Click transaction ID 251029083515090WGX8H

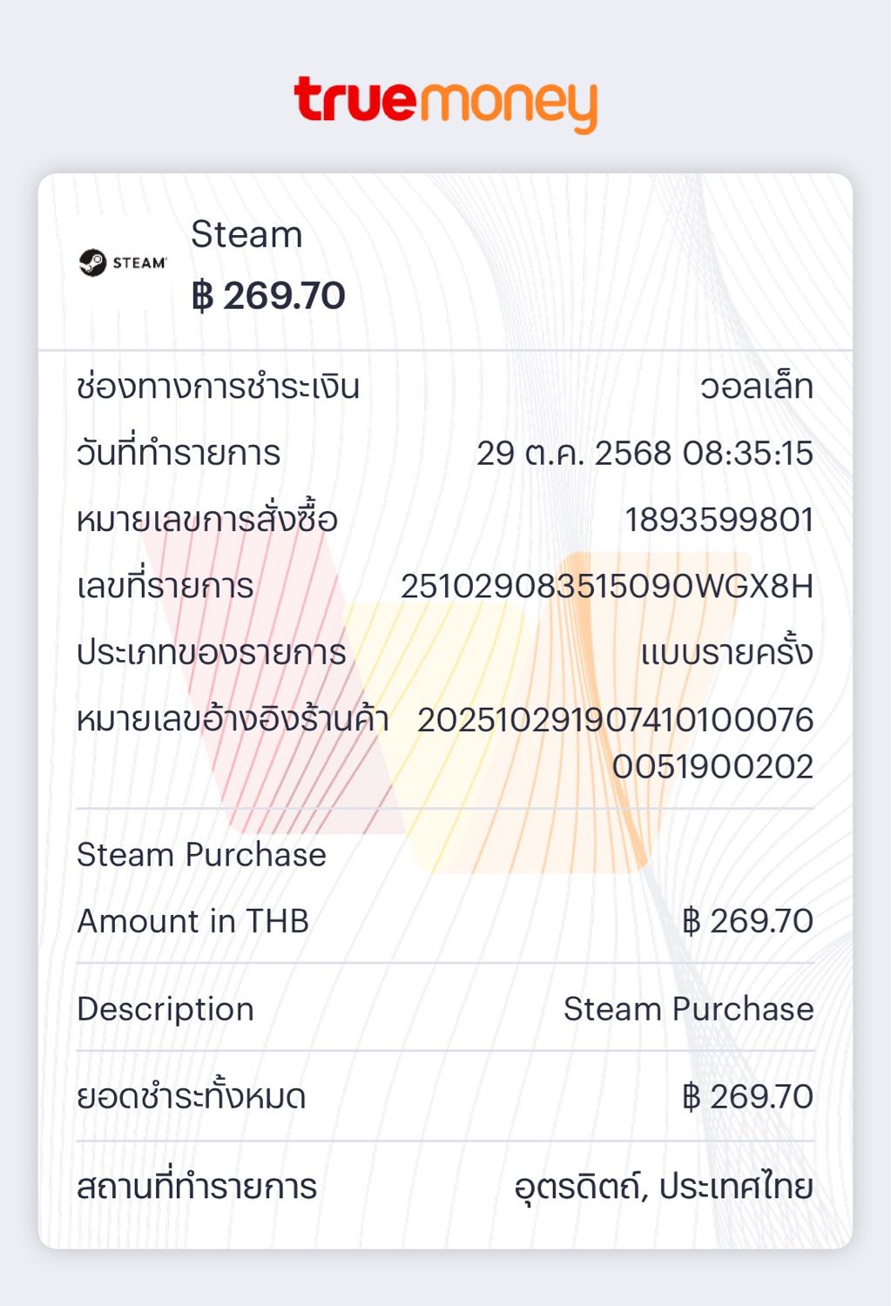606,587
